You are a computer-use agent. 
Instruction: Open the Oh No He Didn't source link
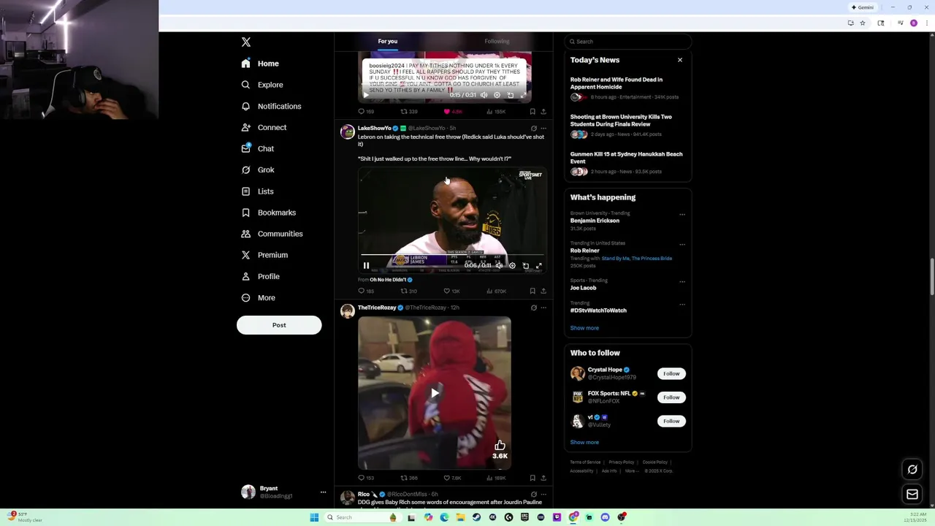391,280
